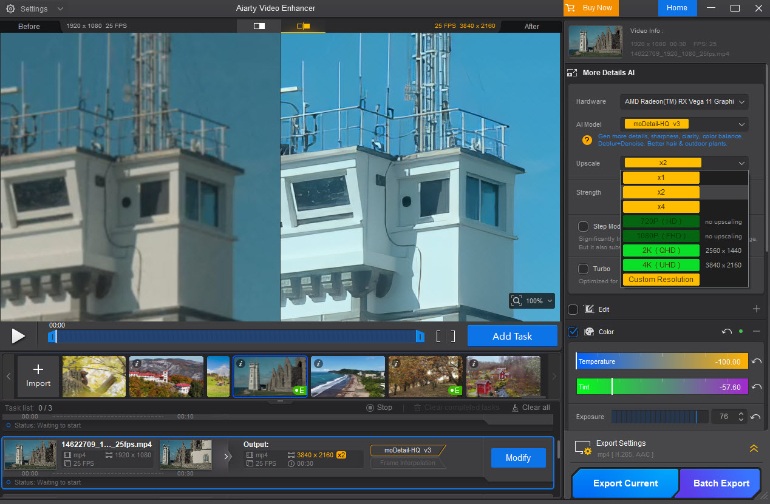Image resolution: width=770 pixels, height=504 pixels.
Task: Click the Play button
Action: point(18,336)
